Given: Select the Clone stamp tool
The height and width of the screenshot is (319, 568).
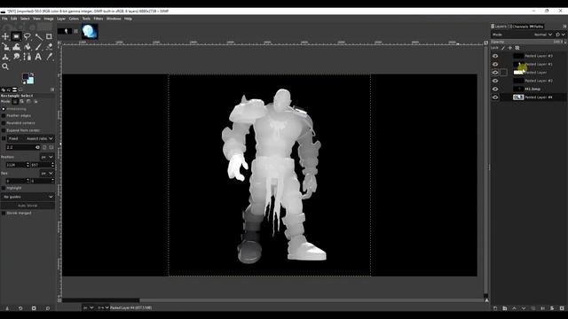Looking at the screenshot, I should tap(5, 57).
